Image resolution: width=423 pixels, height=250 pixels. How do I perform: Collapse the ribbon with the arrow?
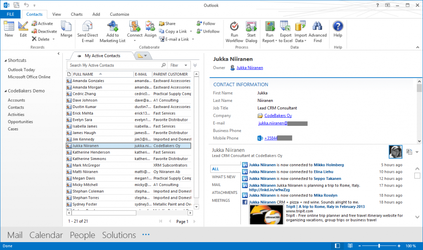tap(418, 47)
